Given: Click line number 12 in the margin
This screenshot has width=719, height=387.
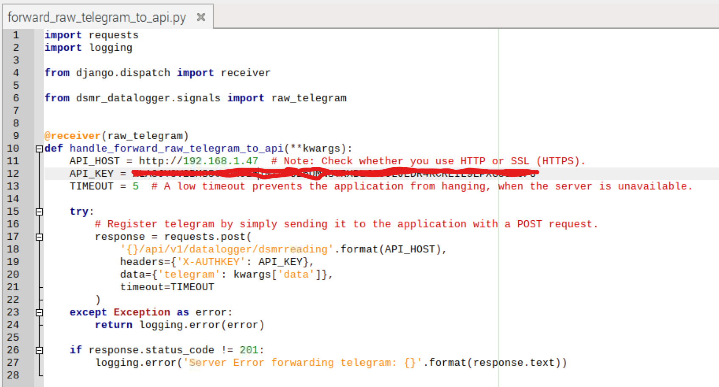Looking at the screenshot, I should point(13,174).
